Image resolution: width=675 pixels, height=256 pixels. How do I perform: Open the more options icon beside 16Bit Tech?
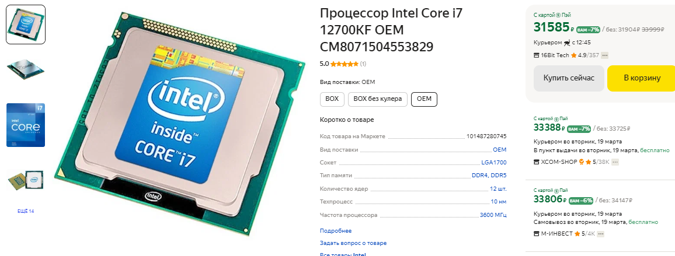point(605,55)
